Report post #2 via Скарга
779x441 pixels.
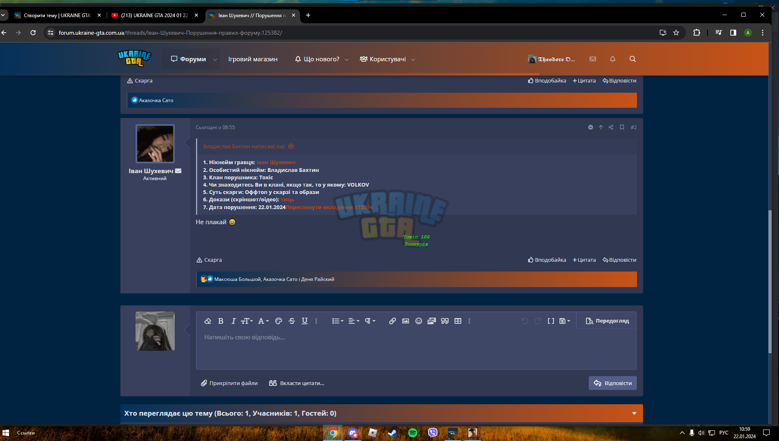[209, 260]
